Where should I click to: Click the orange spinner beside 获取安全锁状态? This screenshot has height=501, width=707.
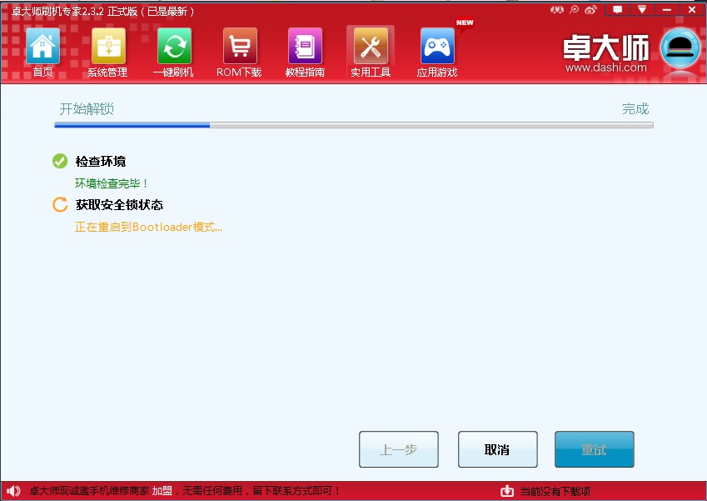point(60,204)
